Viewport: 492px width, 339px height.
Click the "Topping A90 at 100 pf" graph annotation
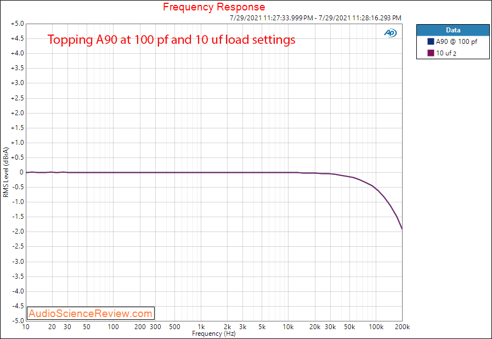(171, 40)
